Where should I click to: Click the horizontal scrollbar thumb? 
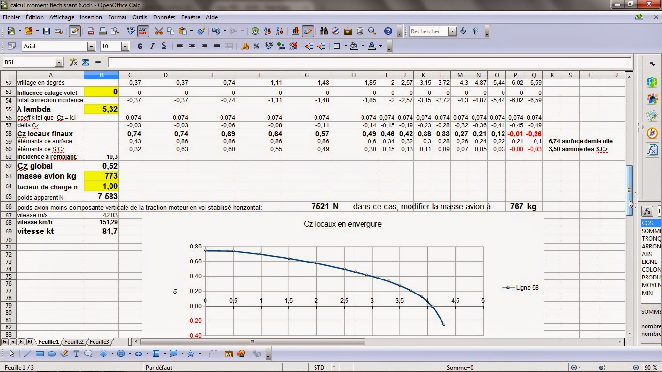(x=252, y=341)
